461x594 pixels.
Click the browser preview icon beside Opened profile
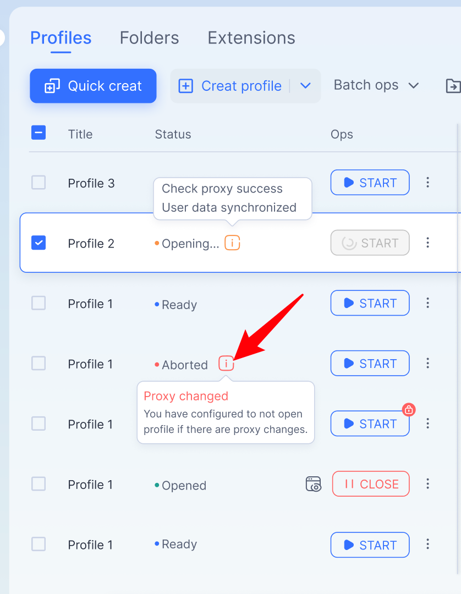[313, 484]
